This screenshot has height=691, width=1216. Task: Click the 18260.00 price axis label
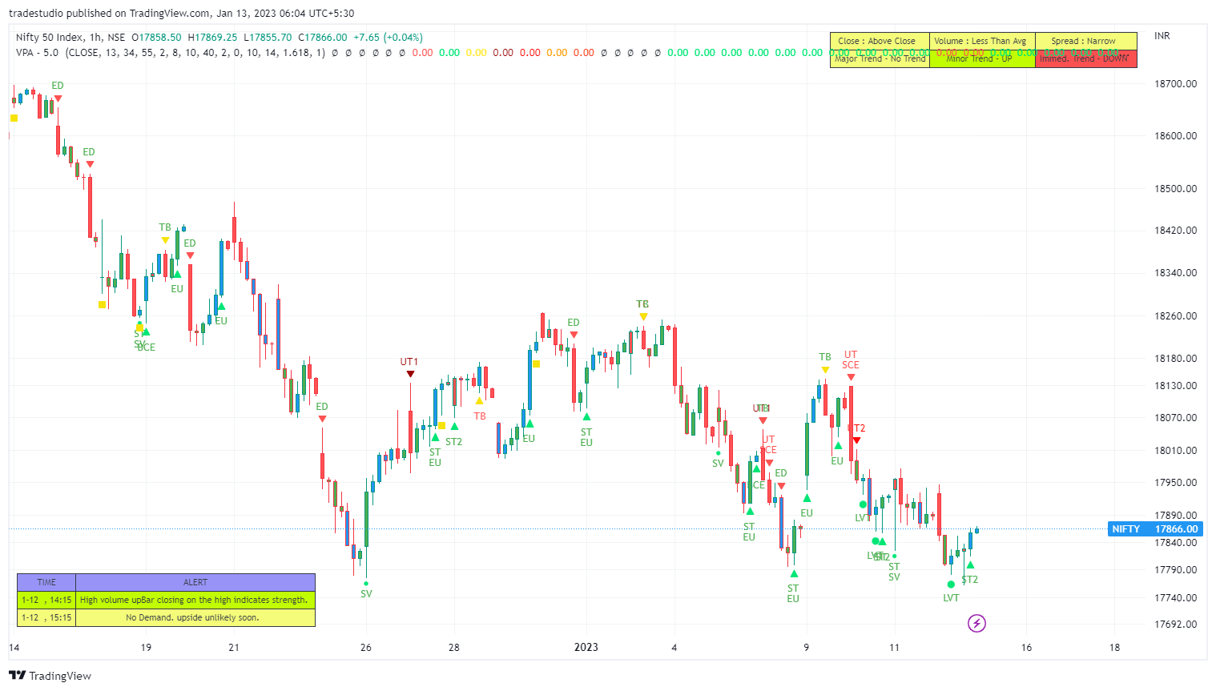pos(1175,315)
